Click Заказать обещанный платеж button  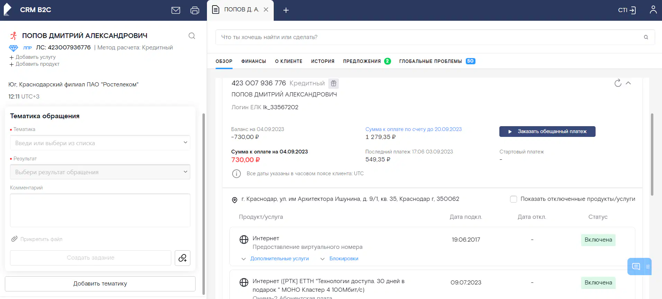click(x=547, y=131)
